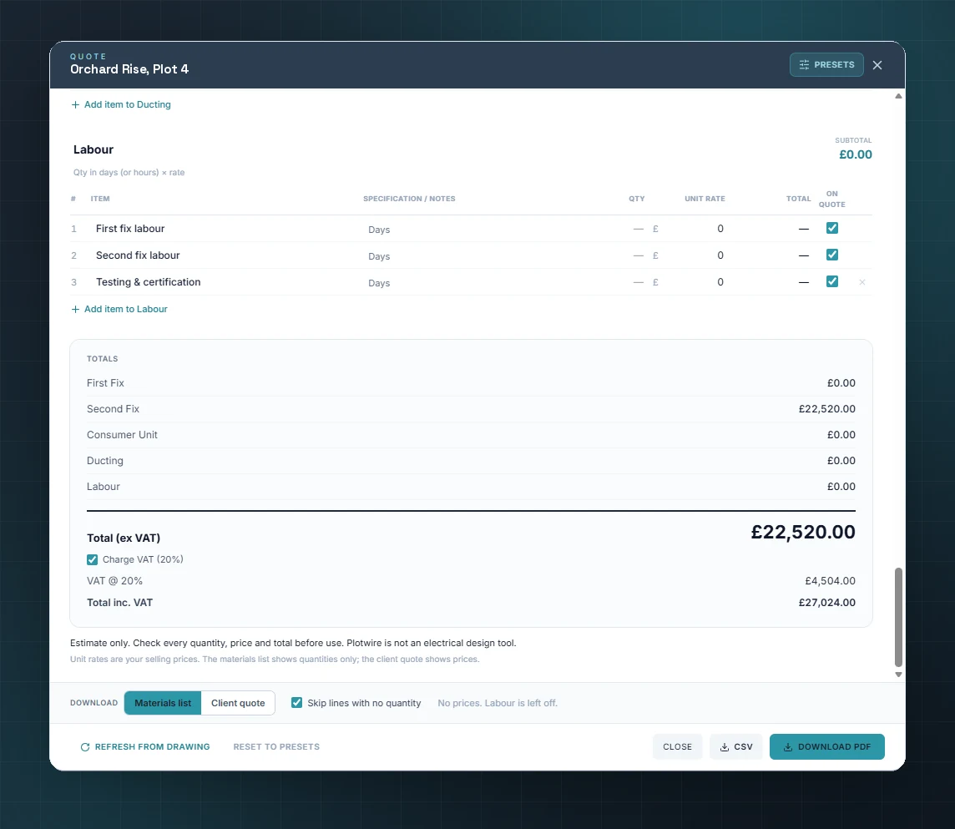This screenshot has height=829, width=955.
Task: Remove the Testing & certification row
Action: coord(862,282)
